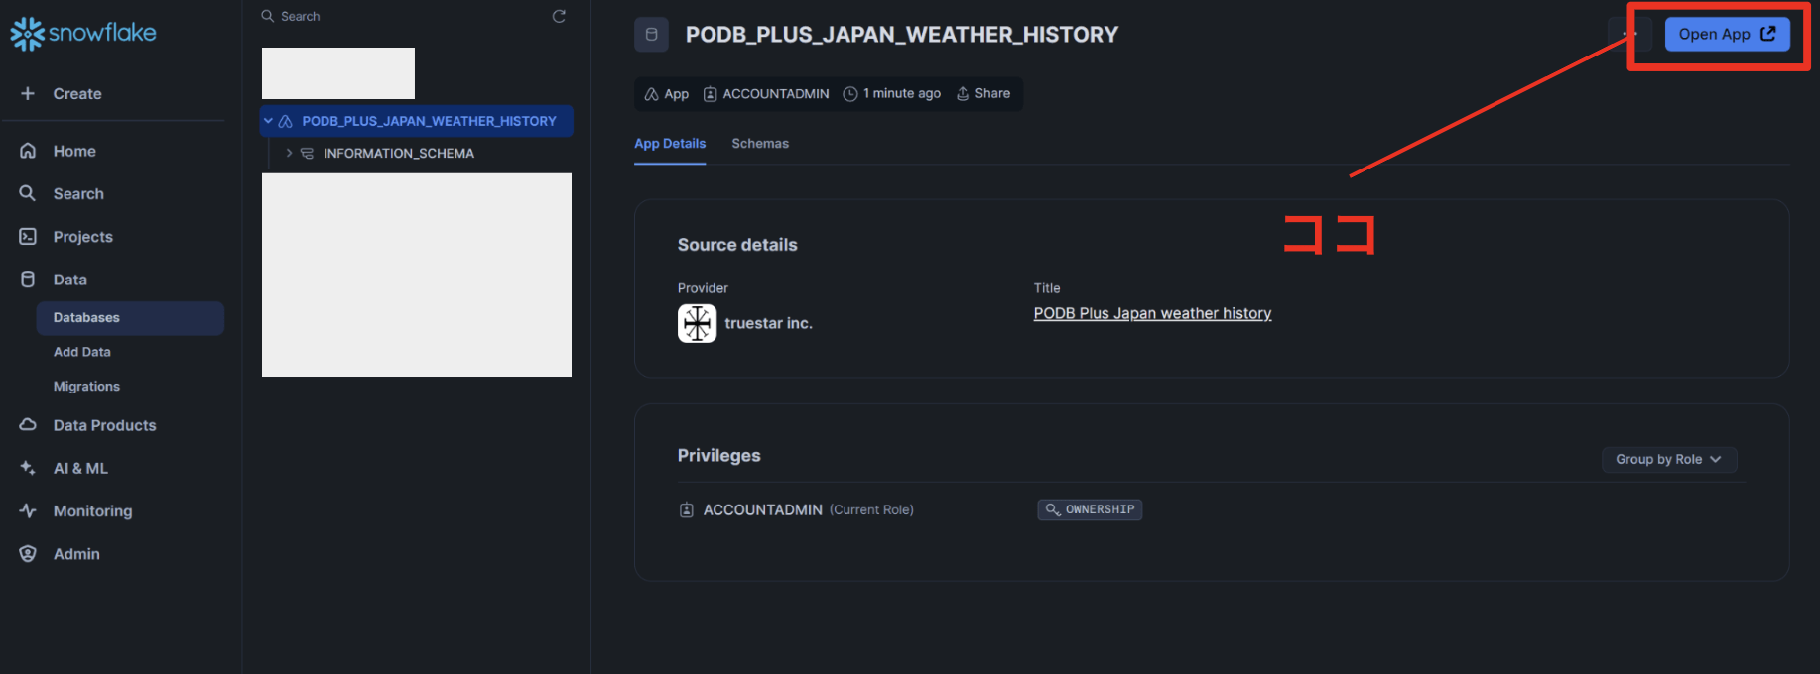
Task: Click the ACCOUNTADMIN (Current Role) privileges row text
Action: (808, 510)
